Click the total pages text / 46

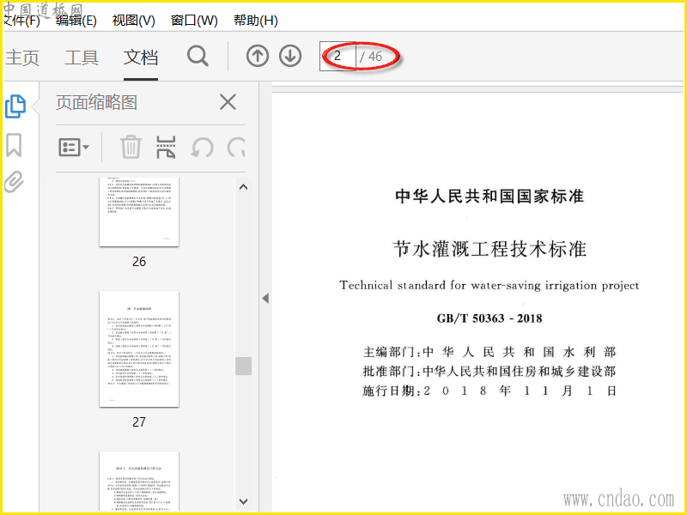point(371,56)
